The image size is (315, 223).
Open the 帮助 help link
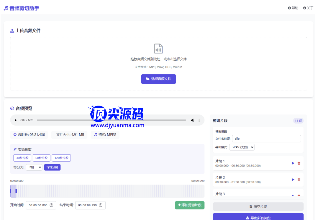click(x=293, y=8)
